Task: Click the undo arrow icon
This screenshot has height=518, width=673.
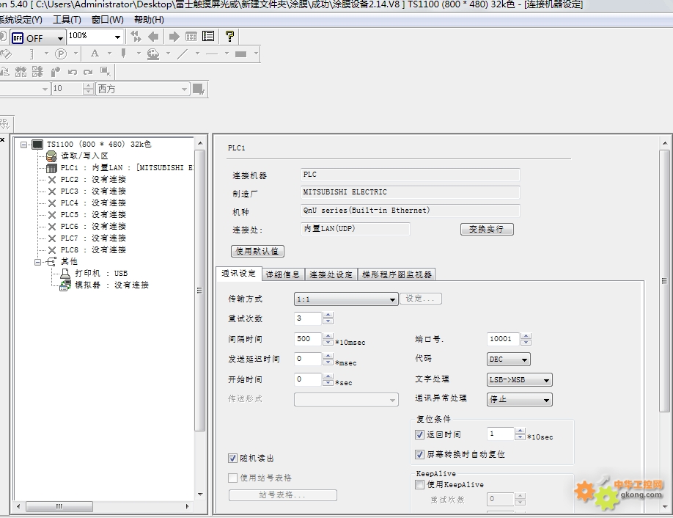Action: [x=72, y=72]
